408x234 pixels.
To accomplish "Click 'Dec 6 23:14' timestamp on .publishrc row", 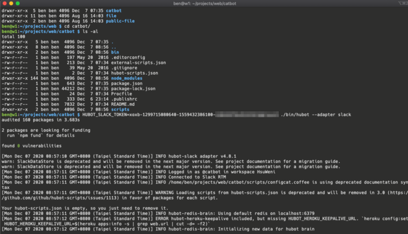I will (93, 99).
